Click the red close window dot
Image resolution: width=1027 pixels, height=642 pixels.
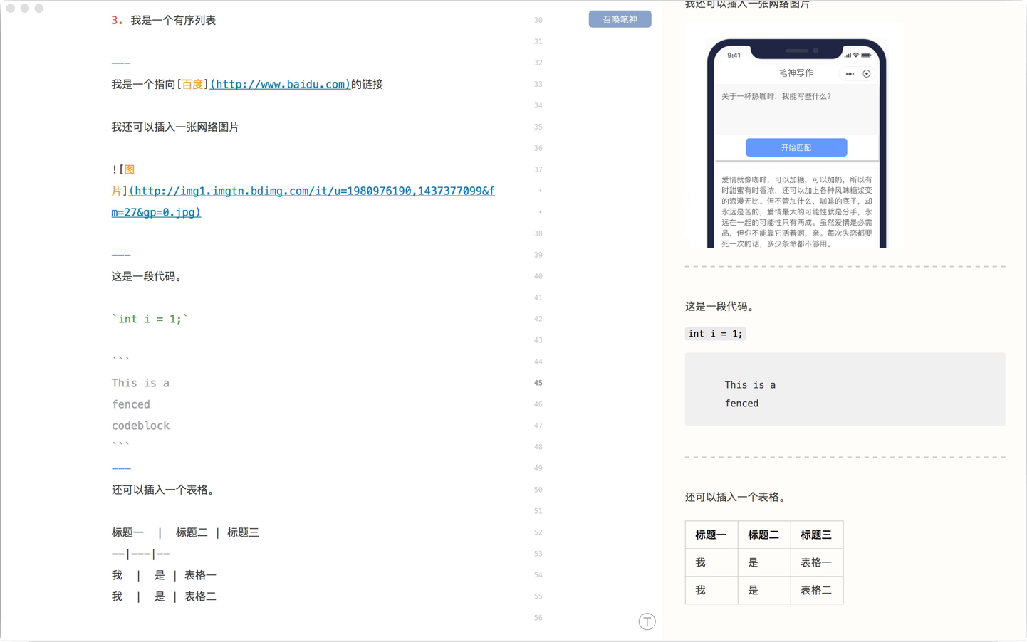pyautogui.click(x=11, y=9)
